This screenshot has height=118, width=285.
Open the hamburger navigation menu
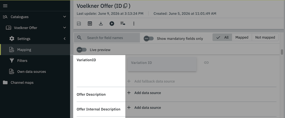(x=5, y=6)
